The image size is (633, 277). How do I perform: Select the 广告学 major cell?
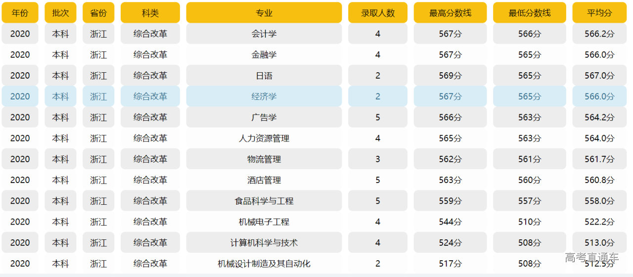[264, 117]
